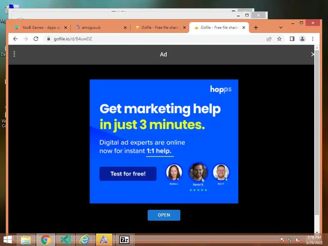Viewport: 328px width, 246px height.
Task: Go back to the previous page
Action: click(15, 39)
